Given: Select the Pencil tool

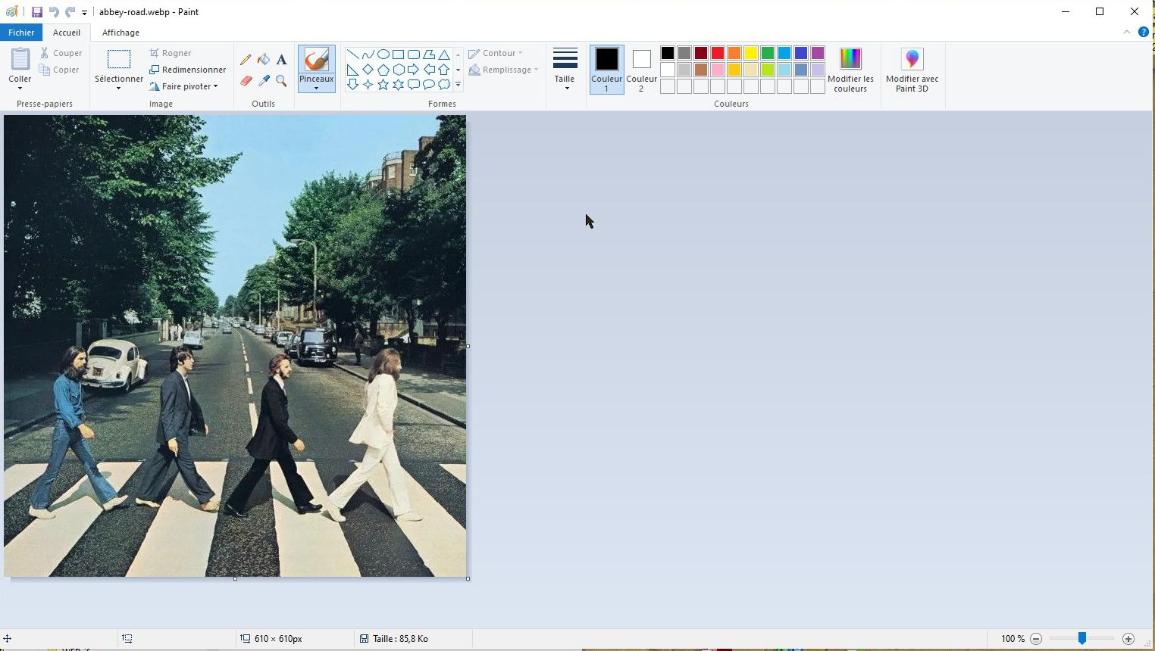Looking at the screenshot, I should [x=246, y=60].
